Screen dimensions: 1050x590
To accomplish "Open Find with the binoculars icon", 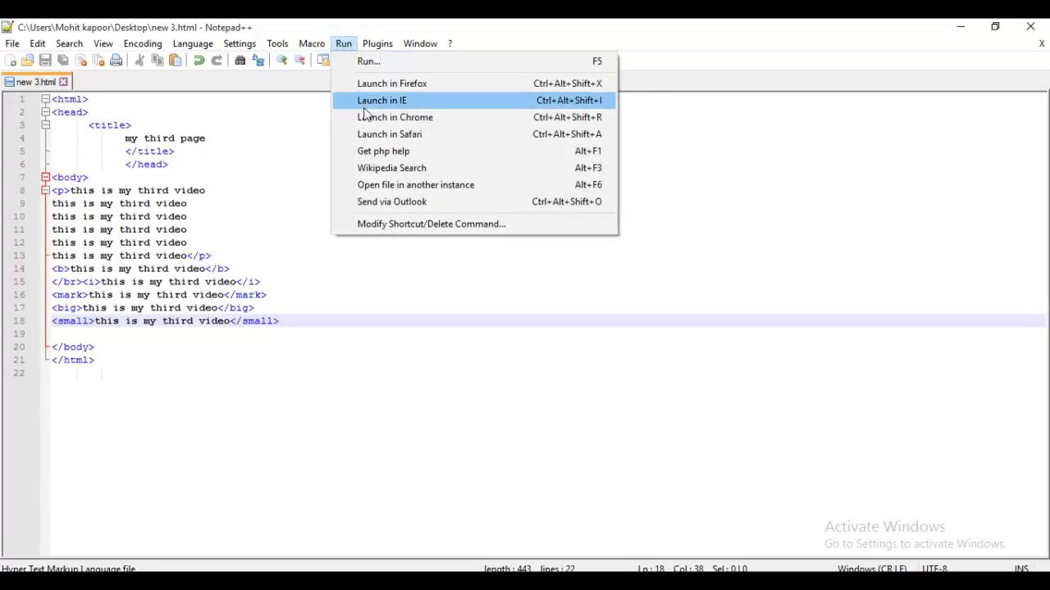I will (240, 61).
